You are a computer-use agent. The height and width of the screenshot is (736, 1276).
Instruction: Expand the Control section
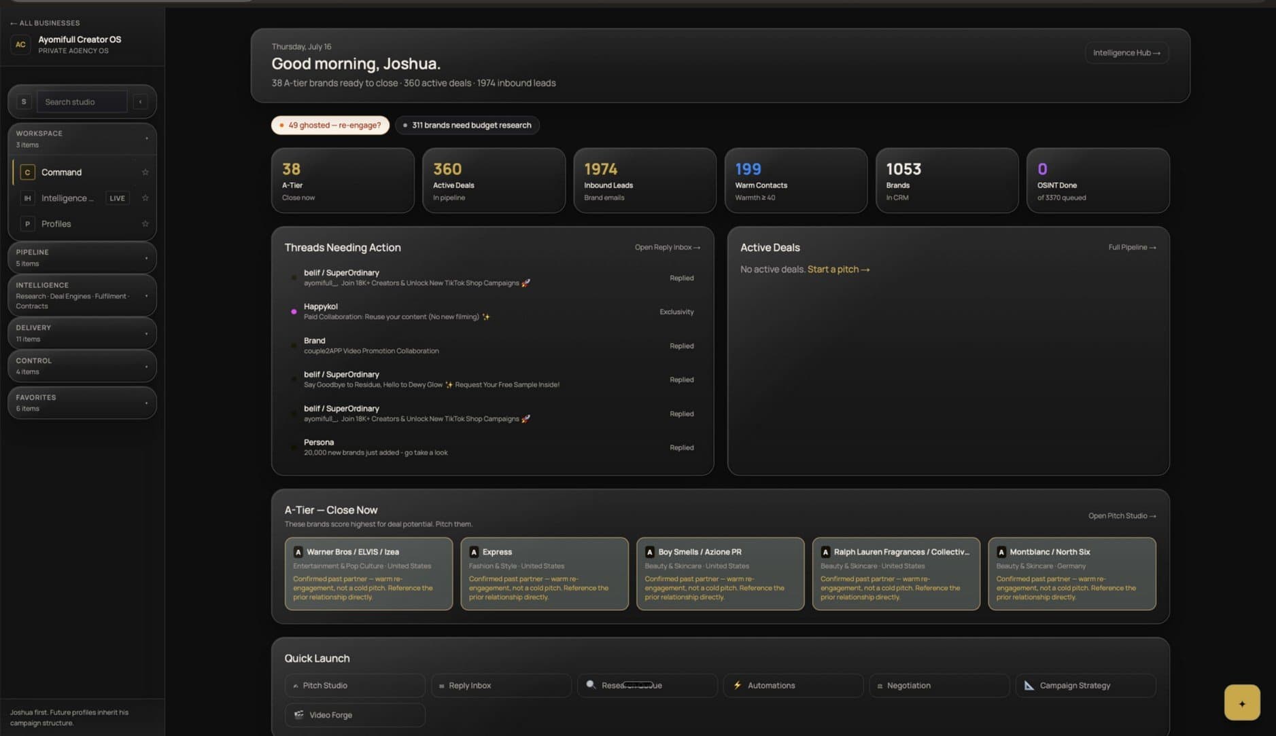[82, 366]
